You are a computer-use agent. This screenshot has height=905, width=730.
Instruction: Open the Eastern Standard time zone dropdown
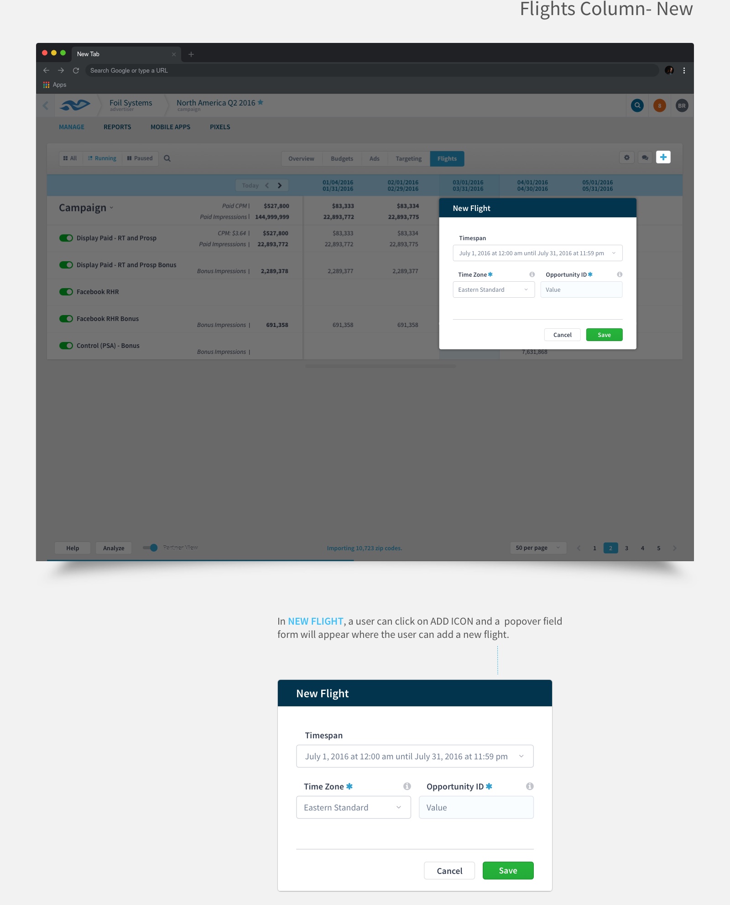pos(493,289)
